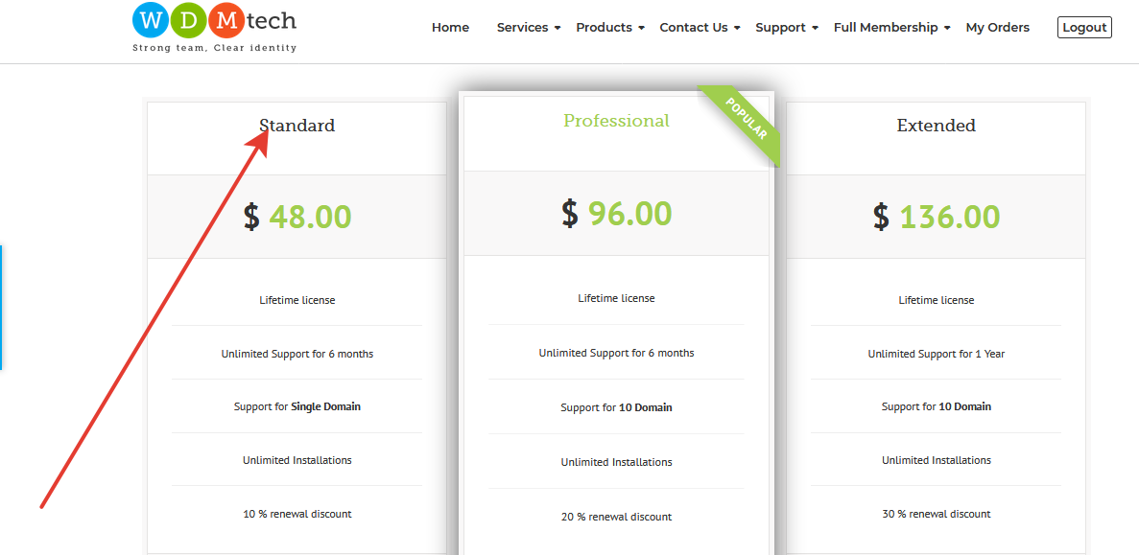Expand the Full Membership dropdown arrow
1139x555 pixels.
(x=947, y=29)
